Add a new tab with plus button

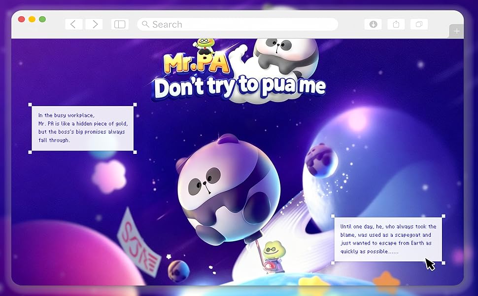457,31
